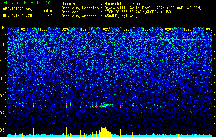Click the observer name Masayuki Kobayashi
The height and width of the screenshot is (137, 216).
tap(123, 4)
